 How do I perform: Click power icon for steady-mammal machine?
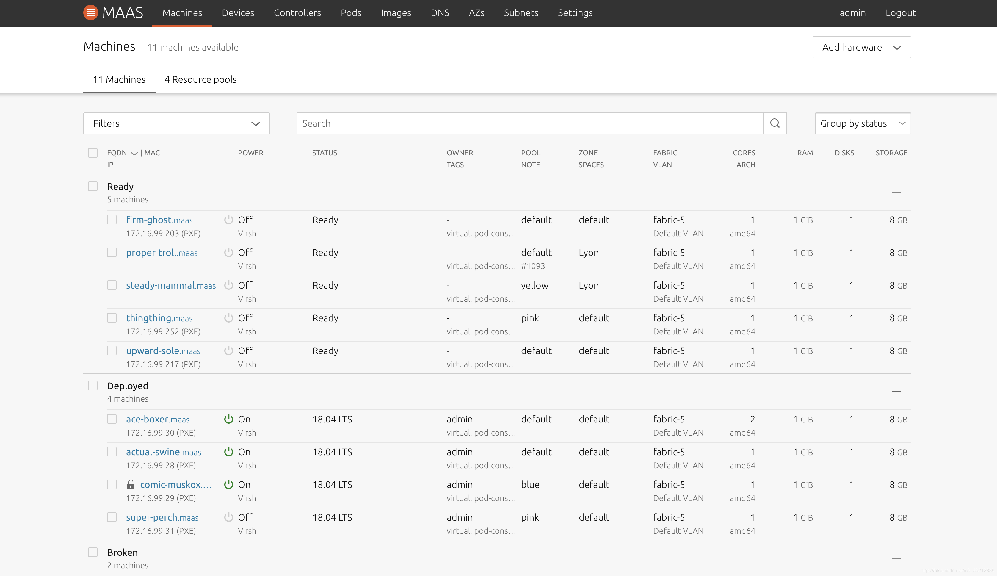[x=229, y=285]
